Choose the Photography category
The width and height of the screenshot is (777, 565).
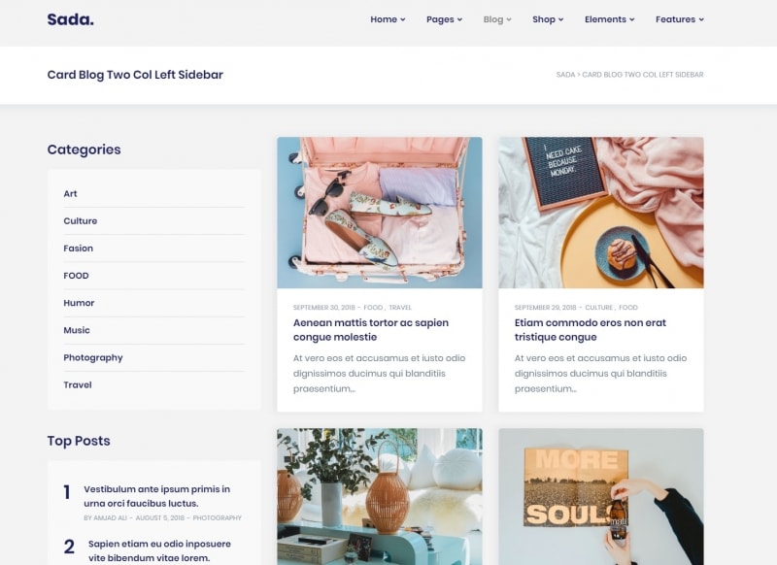coord(93,357)
